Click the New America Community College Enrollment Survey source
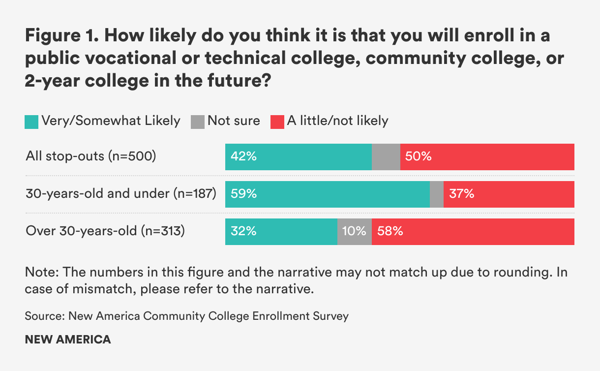600x371 pixels. tap(186, 316)
